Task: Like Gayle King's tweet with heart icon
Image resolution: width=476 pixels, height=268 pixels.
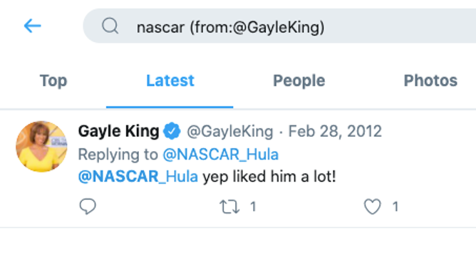Action: (x=373, y=207)
